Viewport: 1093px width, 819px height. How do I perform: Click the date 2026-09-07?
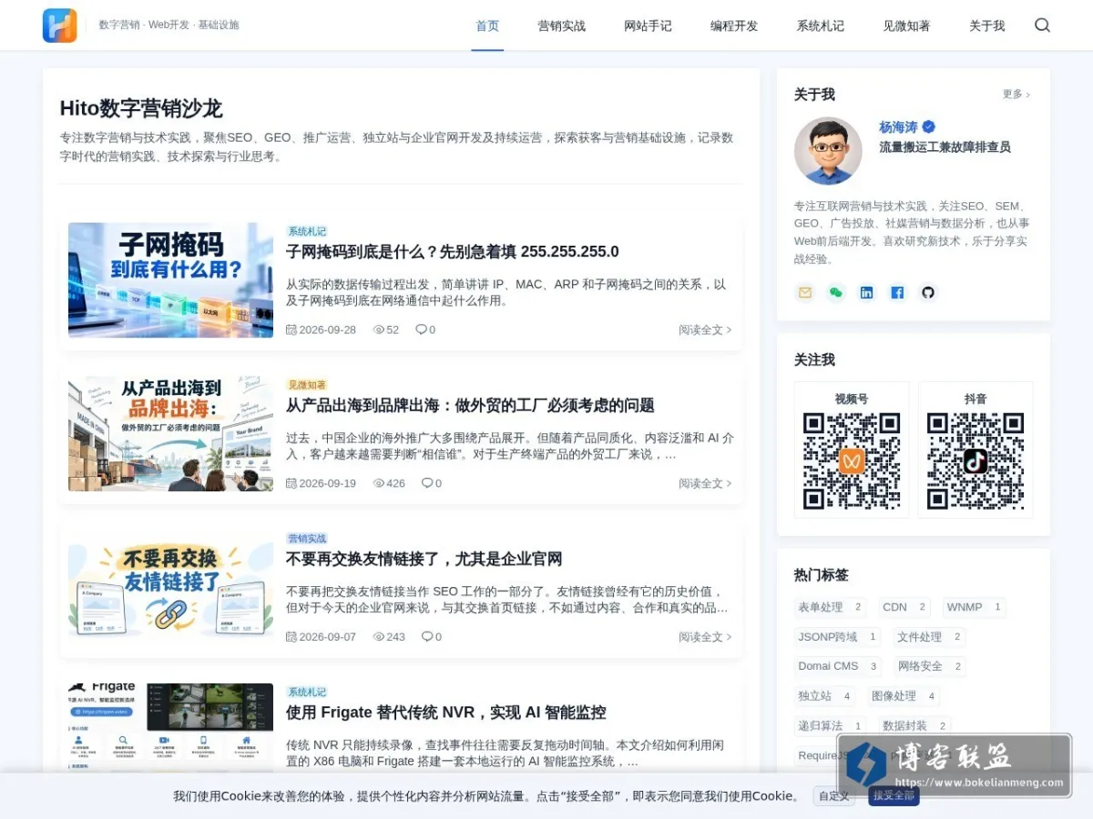[x=327, y=637]
